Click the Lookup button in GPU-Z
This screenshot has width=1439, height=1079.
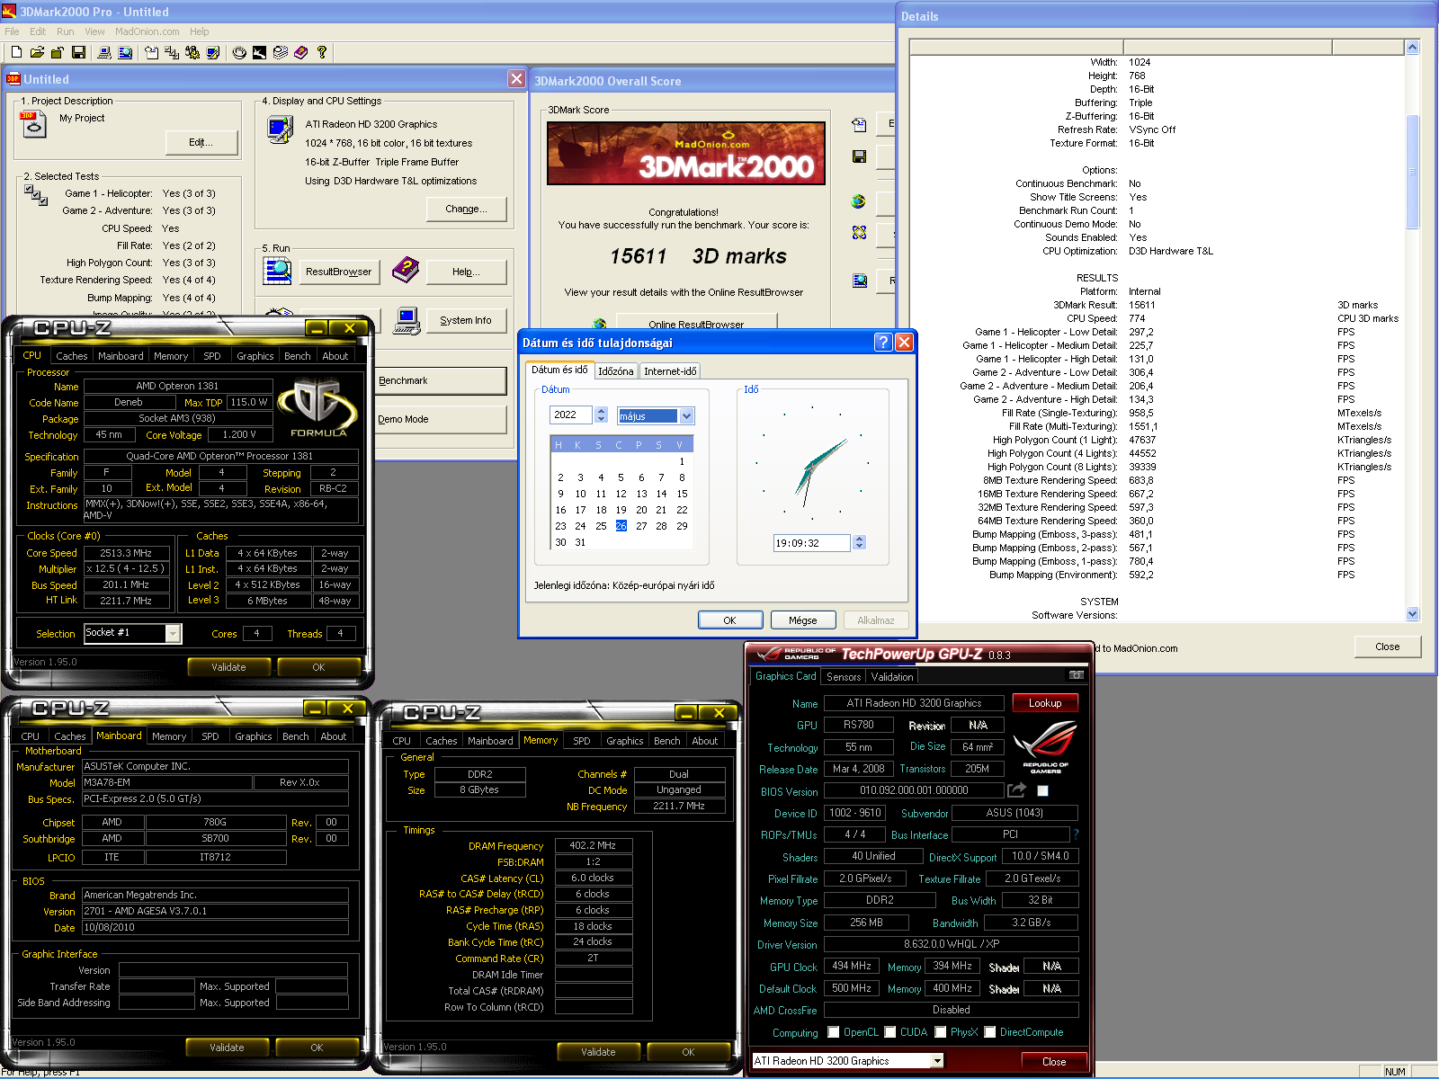(x=1045, y=703)
